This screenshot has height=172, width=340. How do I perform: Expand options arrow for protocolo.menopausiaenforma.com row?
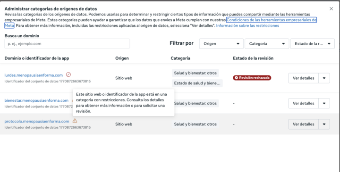324,124
